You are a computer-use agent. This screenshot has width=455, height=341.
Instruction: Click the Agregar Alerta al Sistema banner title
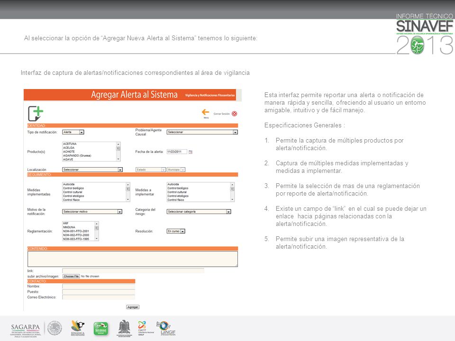point(134,95)
